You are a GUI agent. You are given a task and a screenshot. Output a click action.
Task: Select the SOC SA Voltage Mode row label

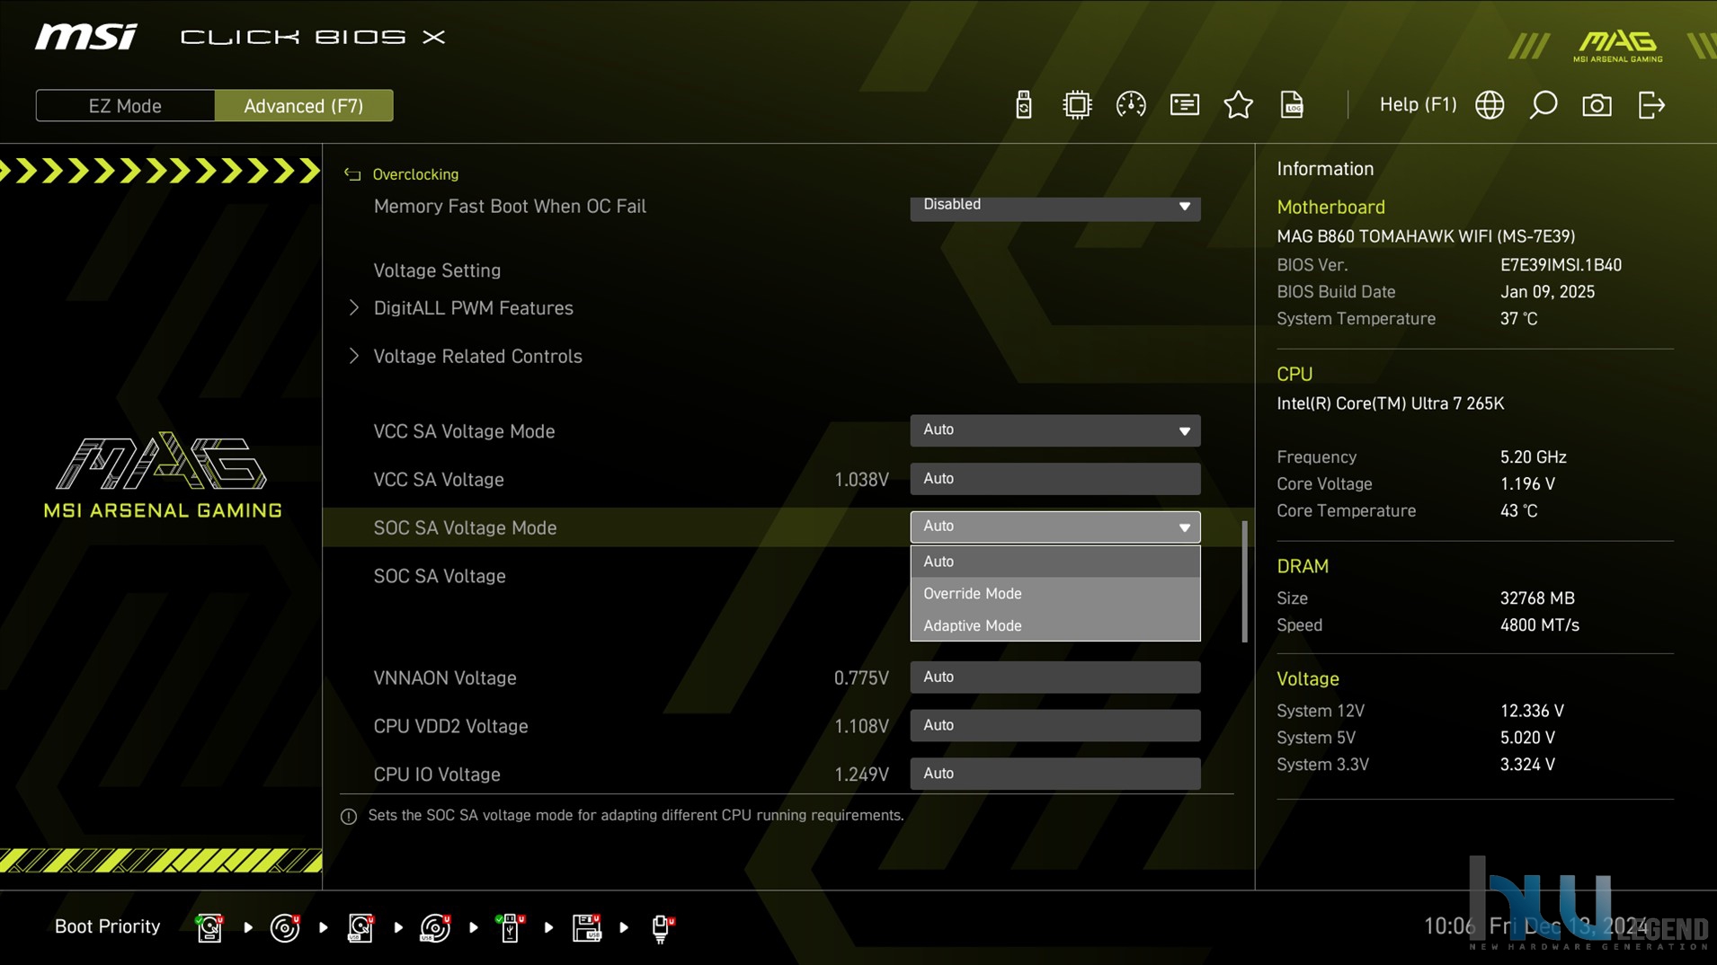click(465, 528)
